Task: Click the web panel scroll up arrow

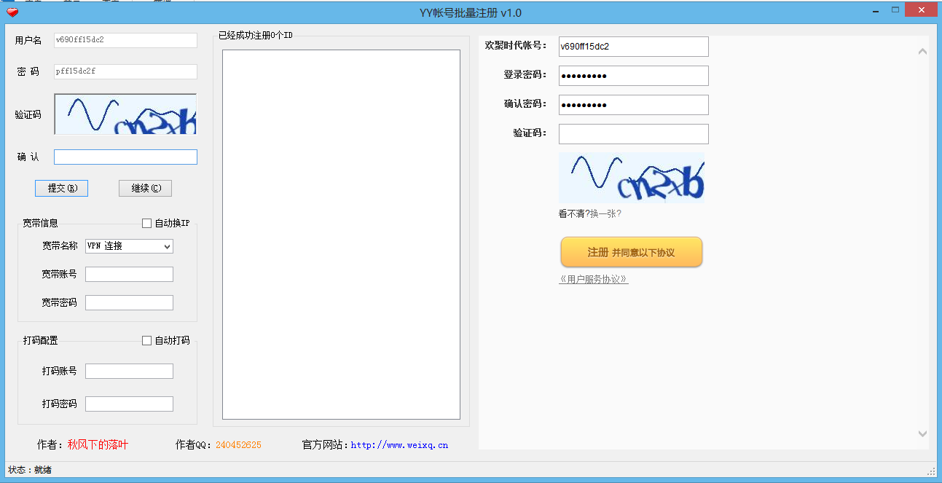Action: (x=922, y=51)
